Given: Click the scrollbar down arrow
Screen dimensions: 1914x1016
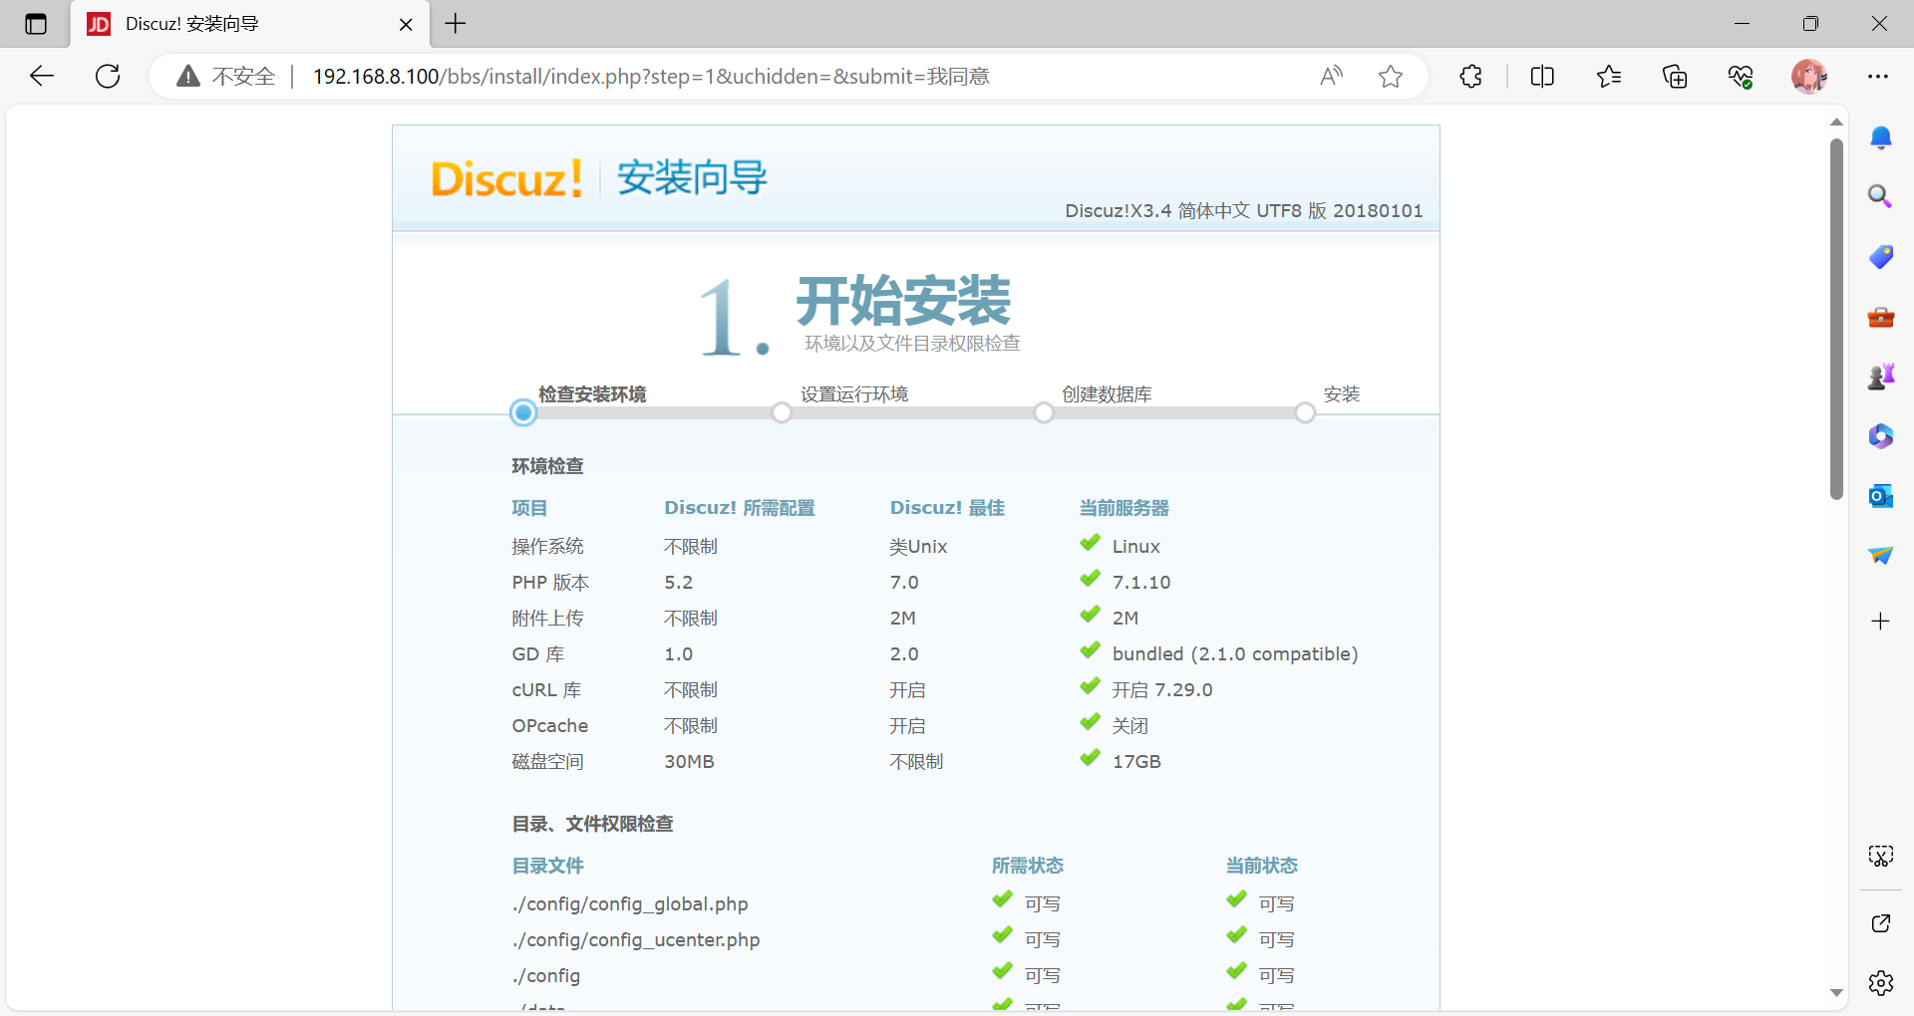Looking at the screenshot, I should [1836, 993].
